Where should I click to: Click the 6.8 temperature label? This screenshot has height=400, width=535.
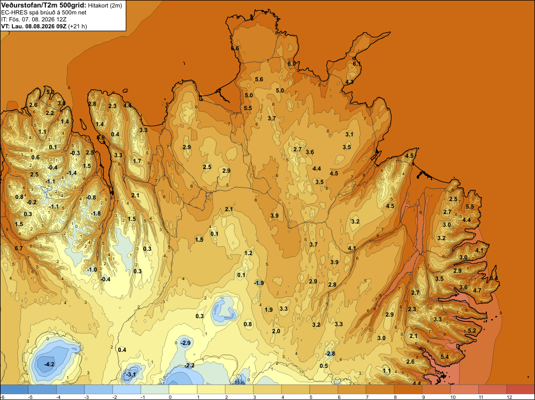(101, 138)
